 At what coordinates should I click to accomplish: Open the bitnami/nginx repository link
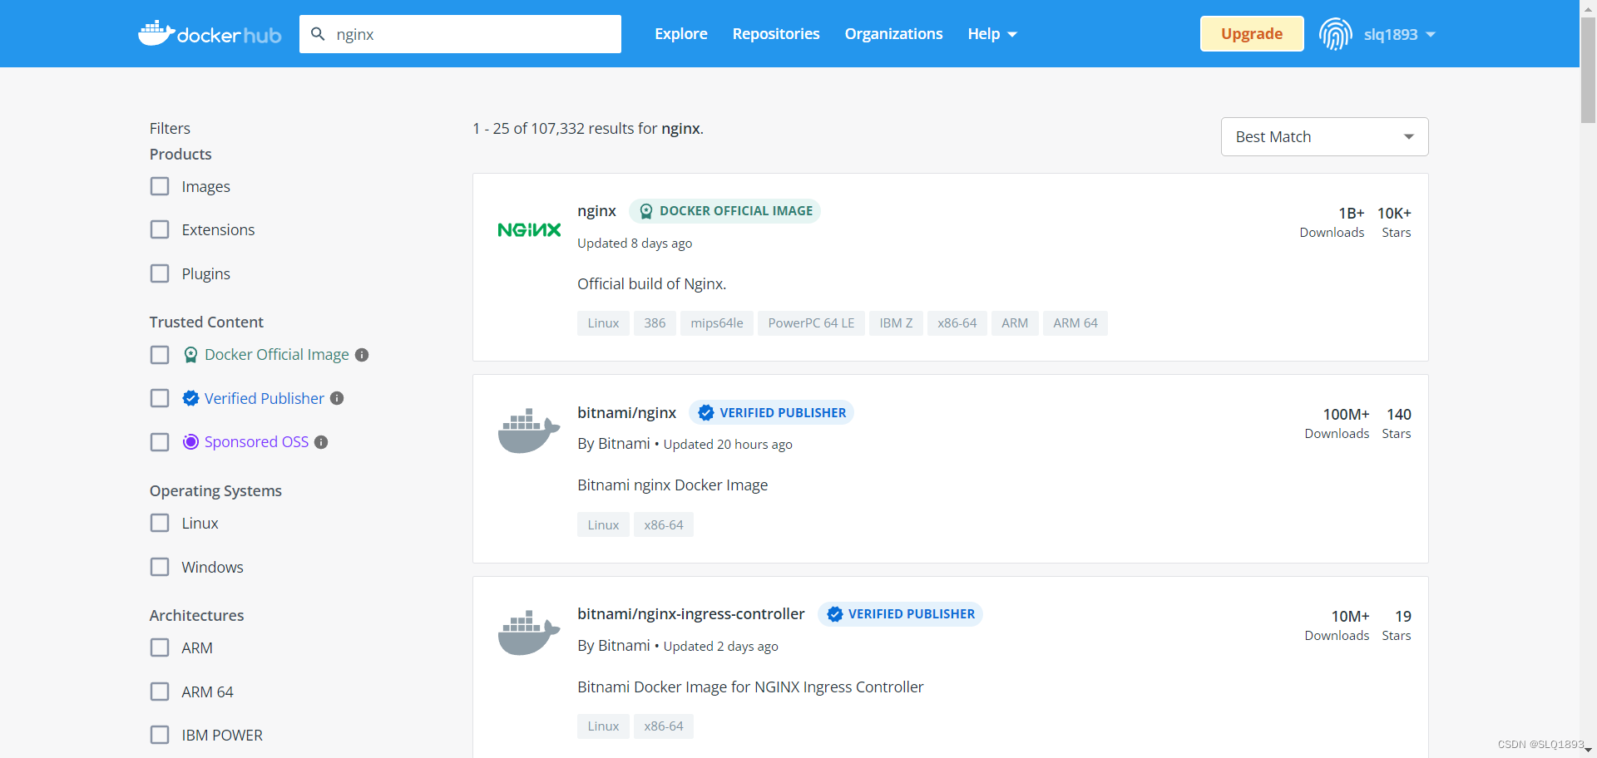pos(626,412)
